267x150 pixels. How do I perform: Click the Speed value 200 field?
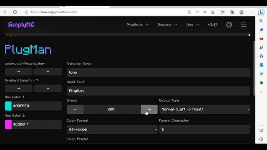click(112, 109)
